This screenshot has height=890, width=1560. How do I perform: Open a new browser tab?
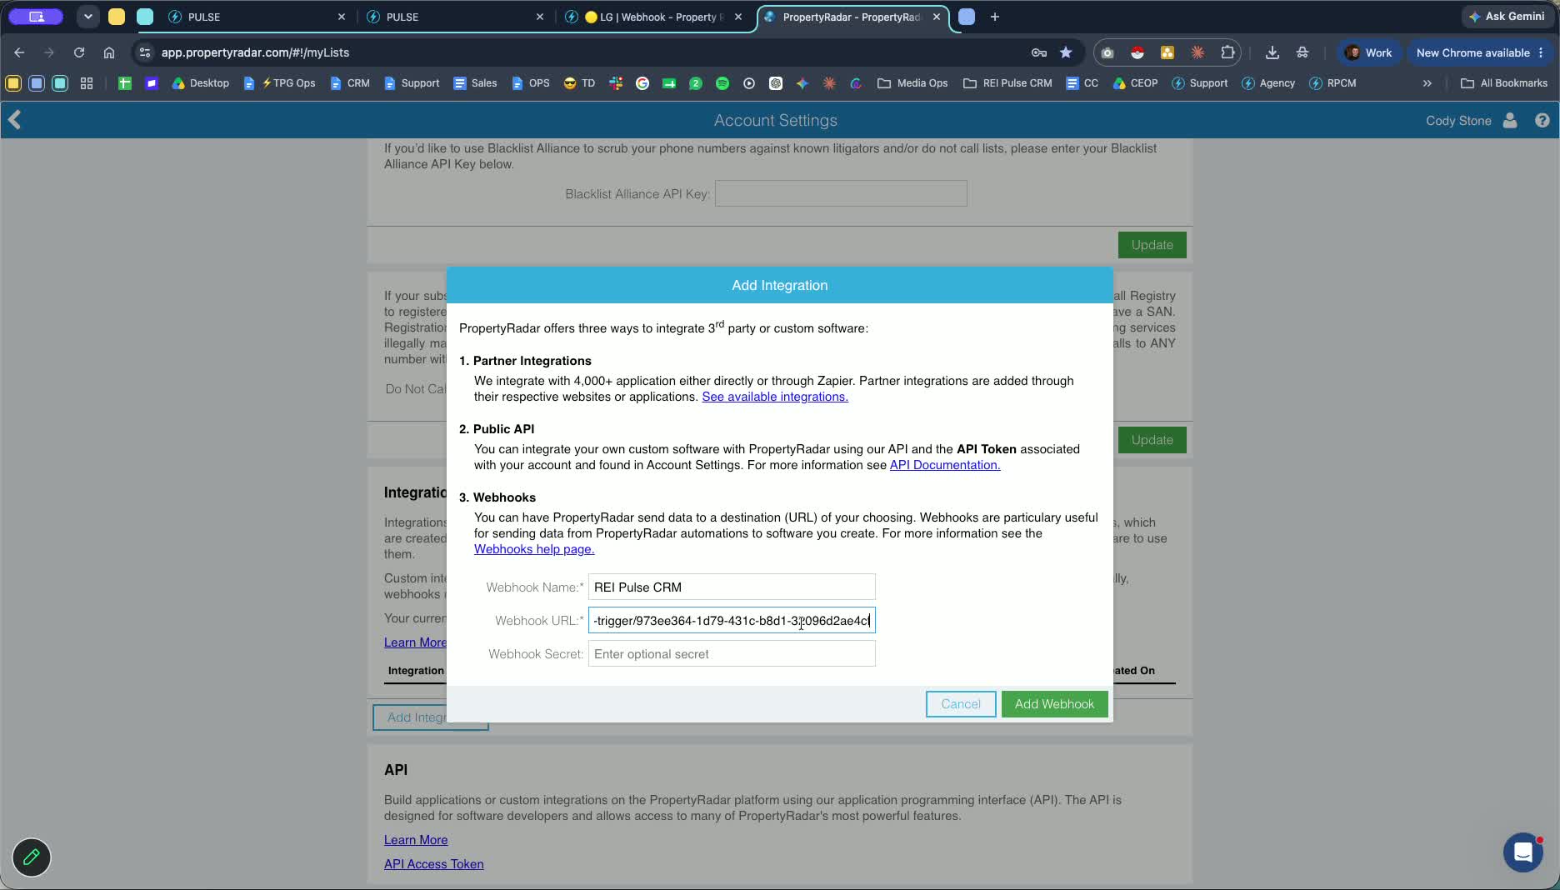tap(994, 17)
